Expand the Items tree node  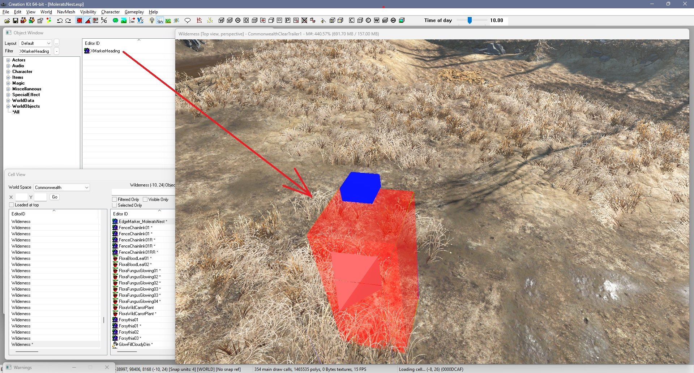[8, 77]
